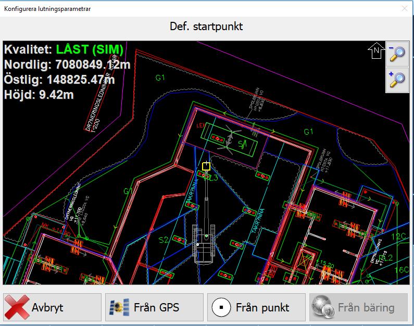Click the zoom in magnifier icon
This screenshot has width=414, height=326.
tap(397, 80)
